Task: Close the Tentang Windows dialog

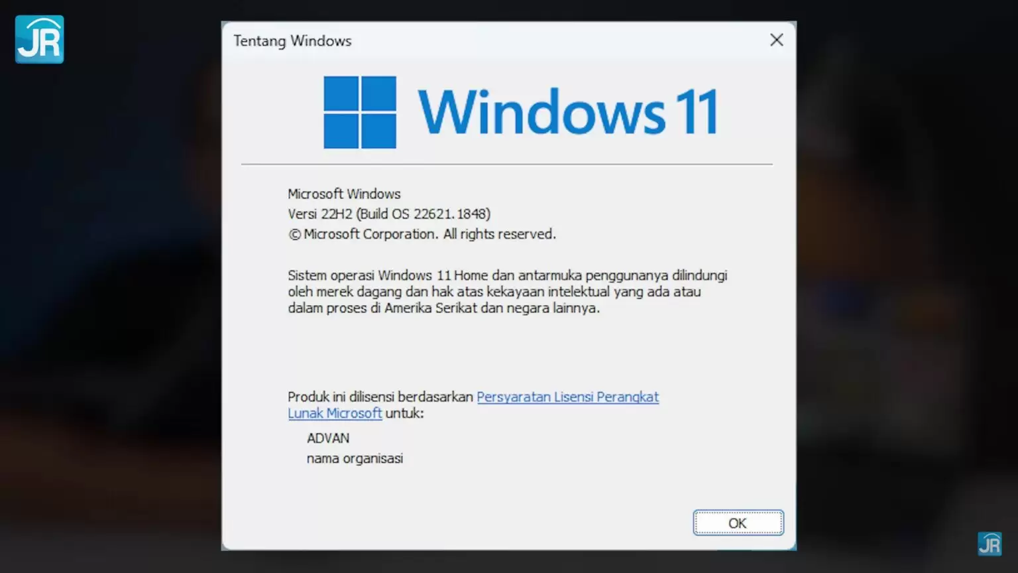Action: (776, 40)
